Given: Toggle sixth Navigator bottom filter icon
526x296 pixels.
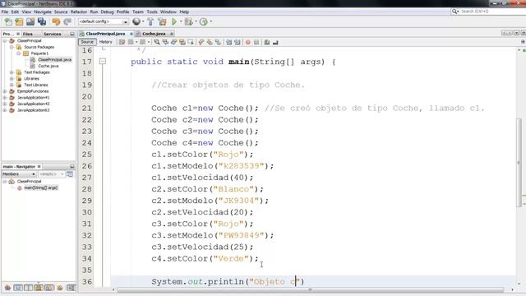Looking at the screenshot, I should tap(60, 288).
